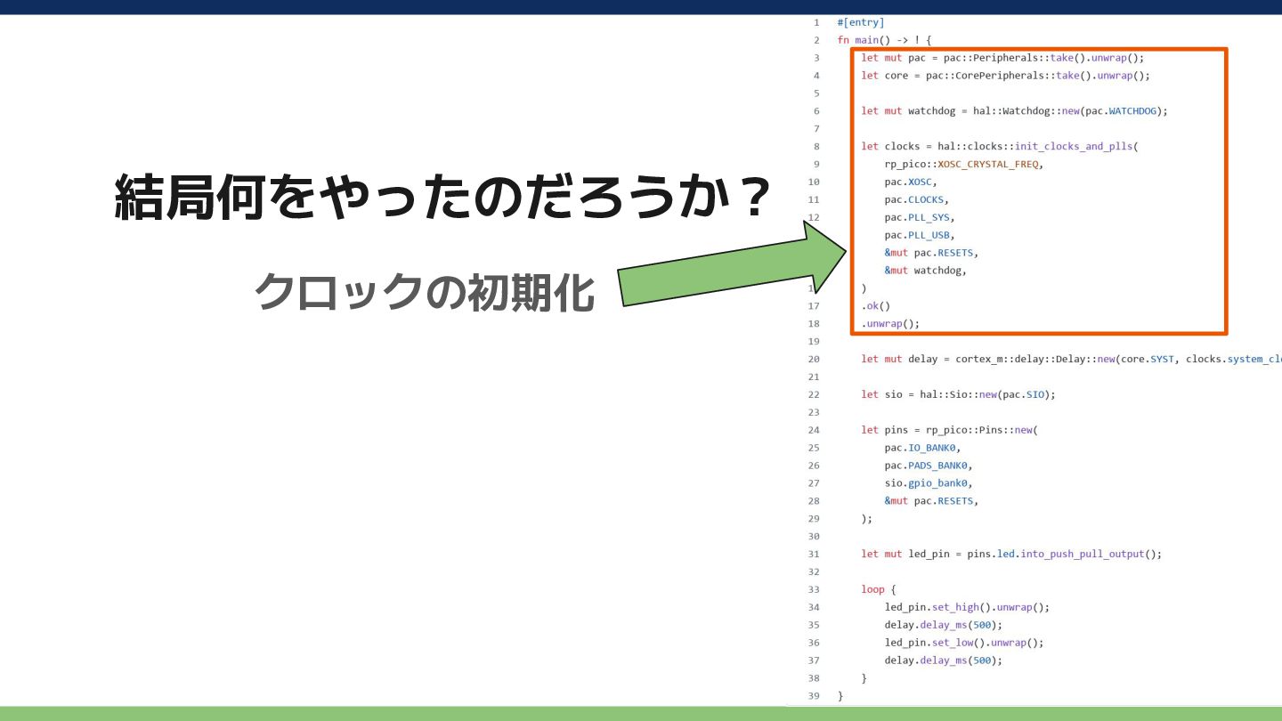Screen dimensions: 1282x721
Task: Click the "let mut delay = cortex_m::delay::Delay::new" line
Action: (1071, 359)
